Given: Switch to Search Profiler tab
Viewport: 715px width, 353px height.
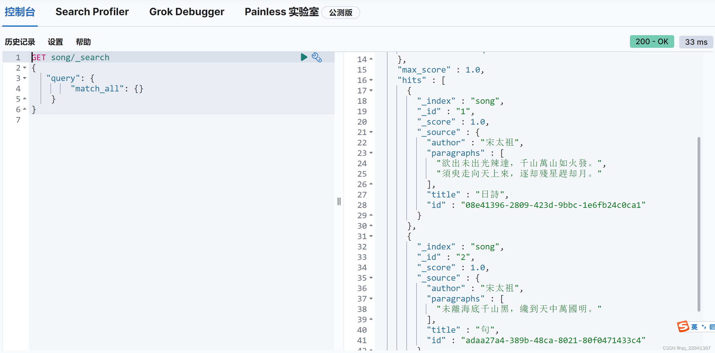Looking at the screenshot, I should click(x=92, y=12).
